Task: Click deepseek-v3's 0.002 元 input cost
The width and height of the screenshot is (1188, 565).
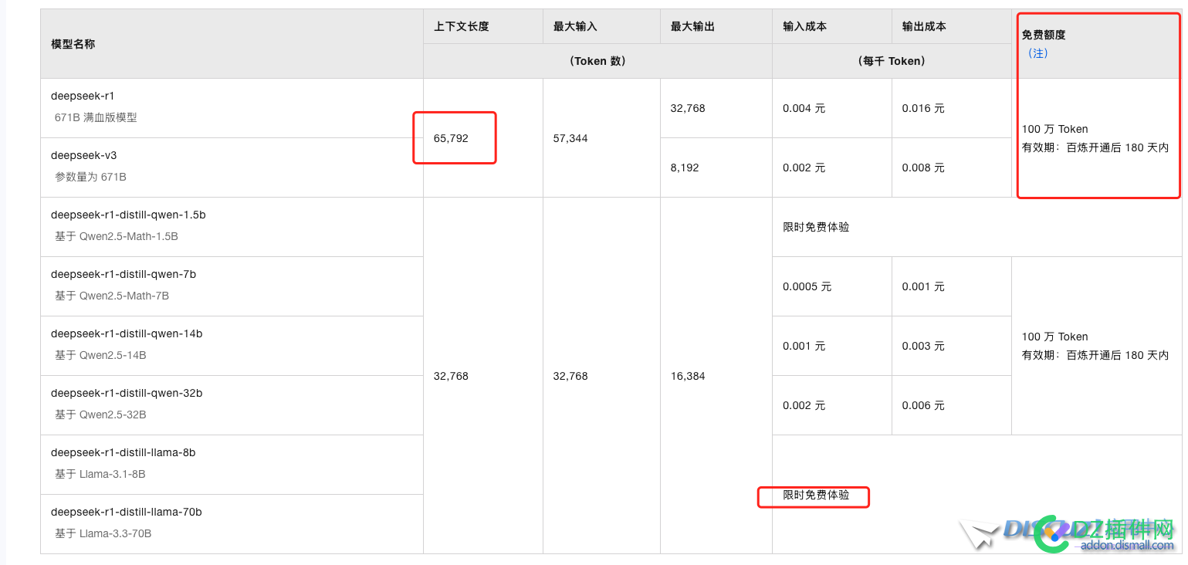Action: (x=804, y=167)
